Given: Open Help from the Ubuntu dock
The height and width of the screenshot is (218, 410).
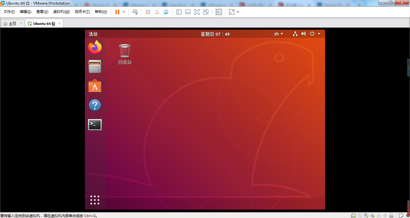Looking at the screenshot, I should [95, 105].
